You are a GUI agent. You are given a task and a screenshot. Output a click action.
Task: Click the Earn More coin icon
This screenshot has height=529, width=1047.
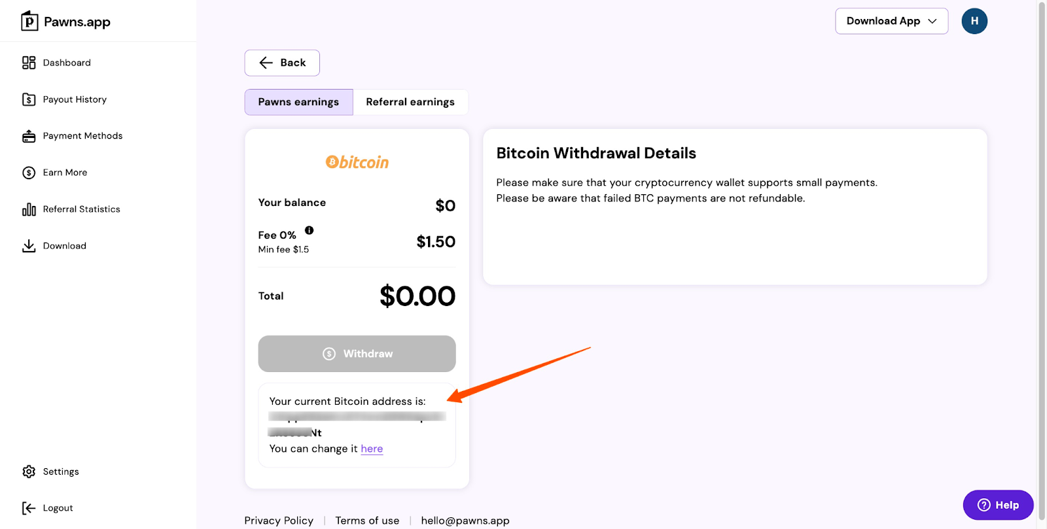coord(29,173)
